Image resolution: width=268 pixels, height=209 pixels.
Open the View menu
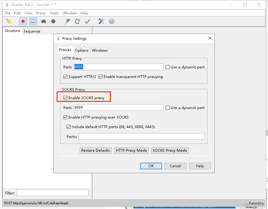click(x=28, y=13)
